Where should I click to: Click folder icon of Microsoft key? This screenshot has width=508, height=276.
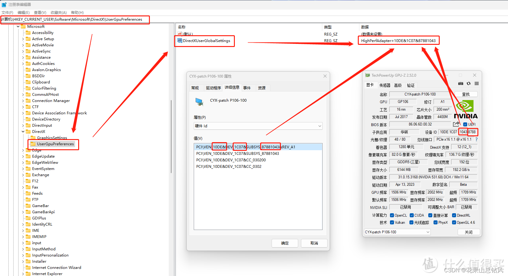(23, 26)
